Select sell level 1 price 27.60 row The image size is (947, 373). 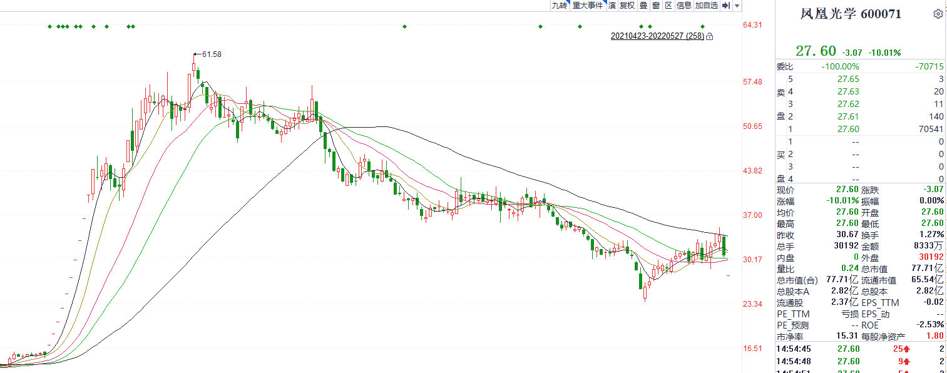tap(859, 129)
